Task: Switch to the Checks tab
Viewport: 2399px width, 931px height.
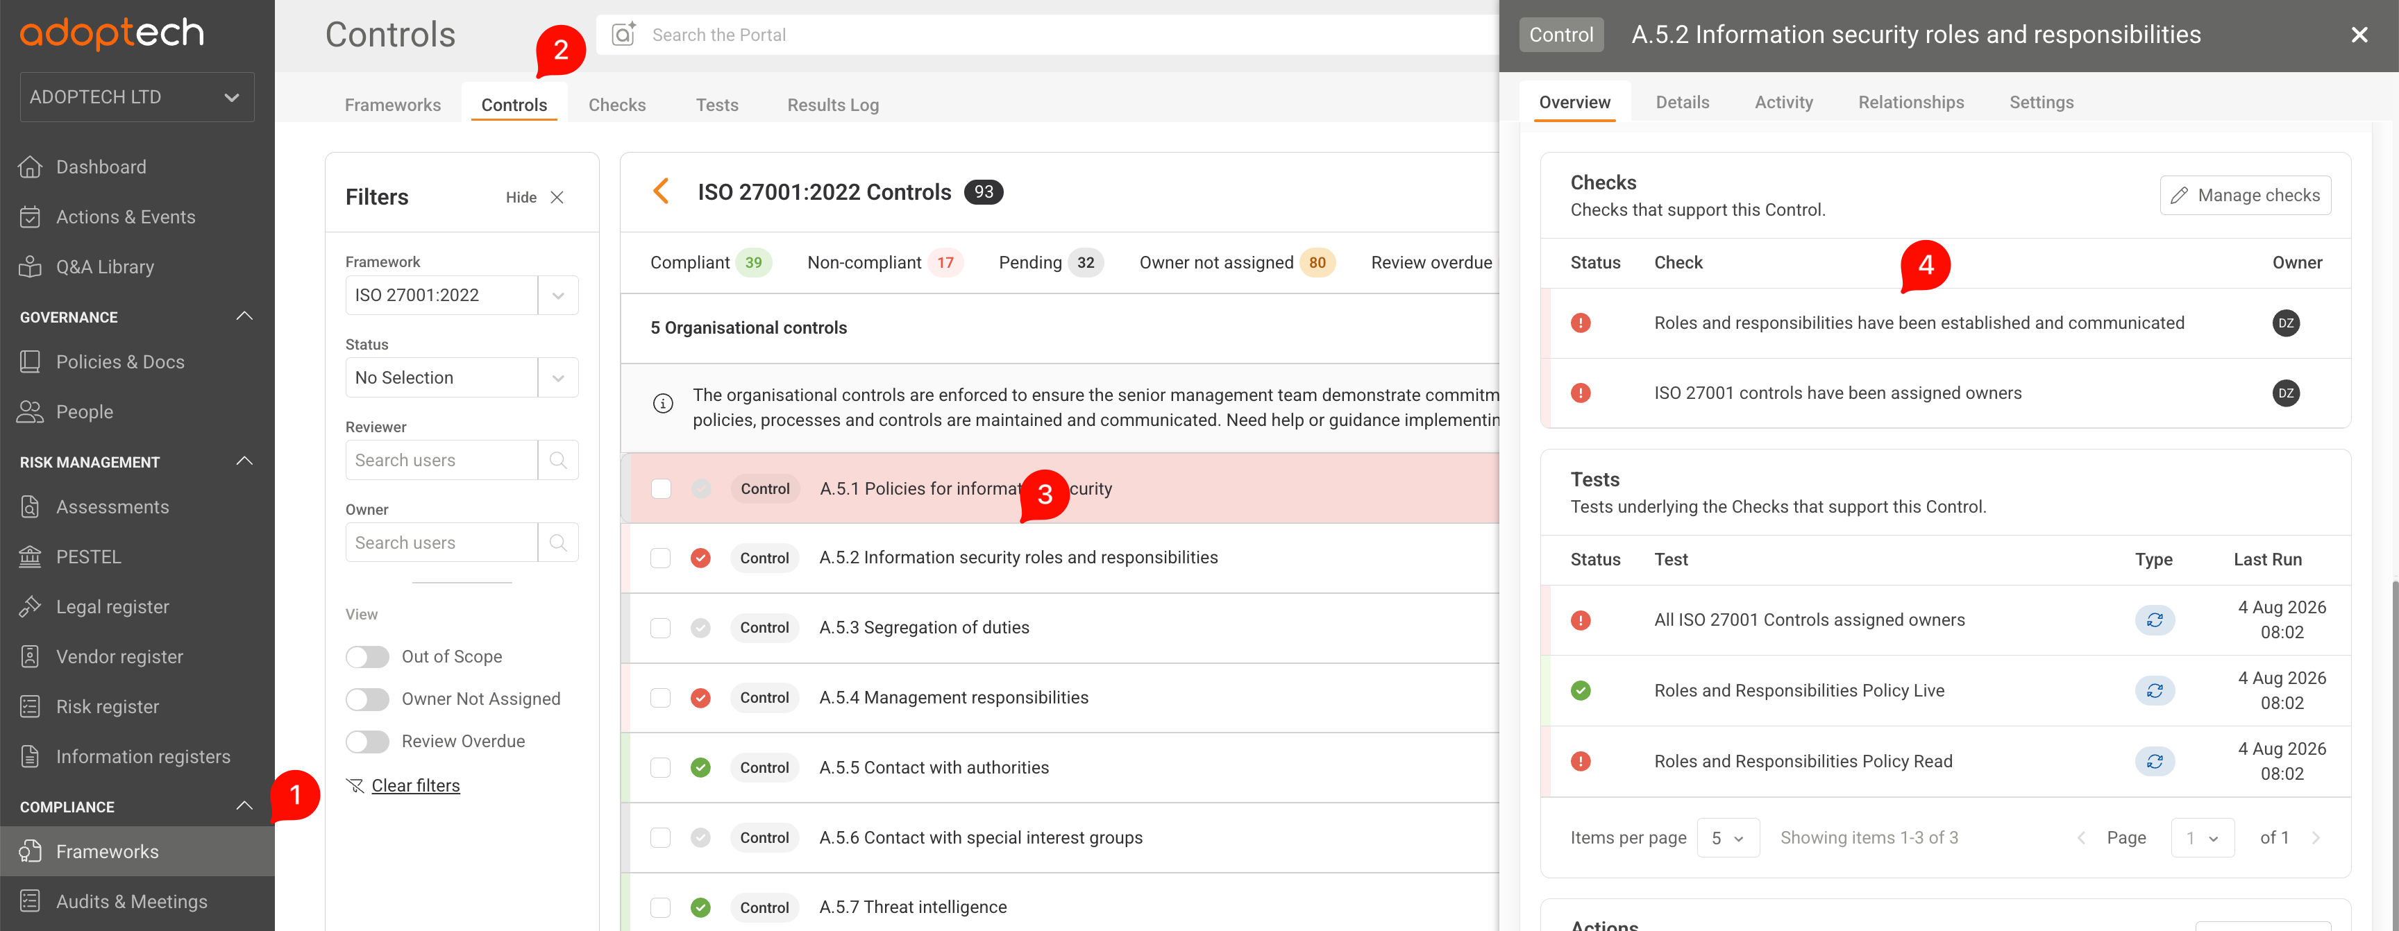Action: [616, 104]
